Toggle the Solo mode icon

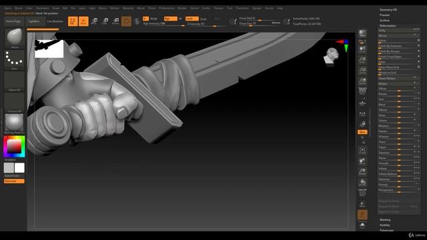click(x=362, y=225)
